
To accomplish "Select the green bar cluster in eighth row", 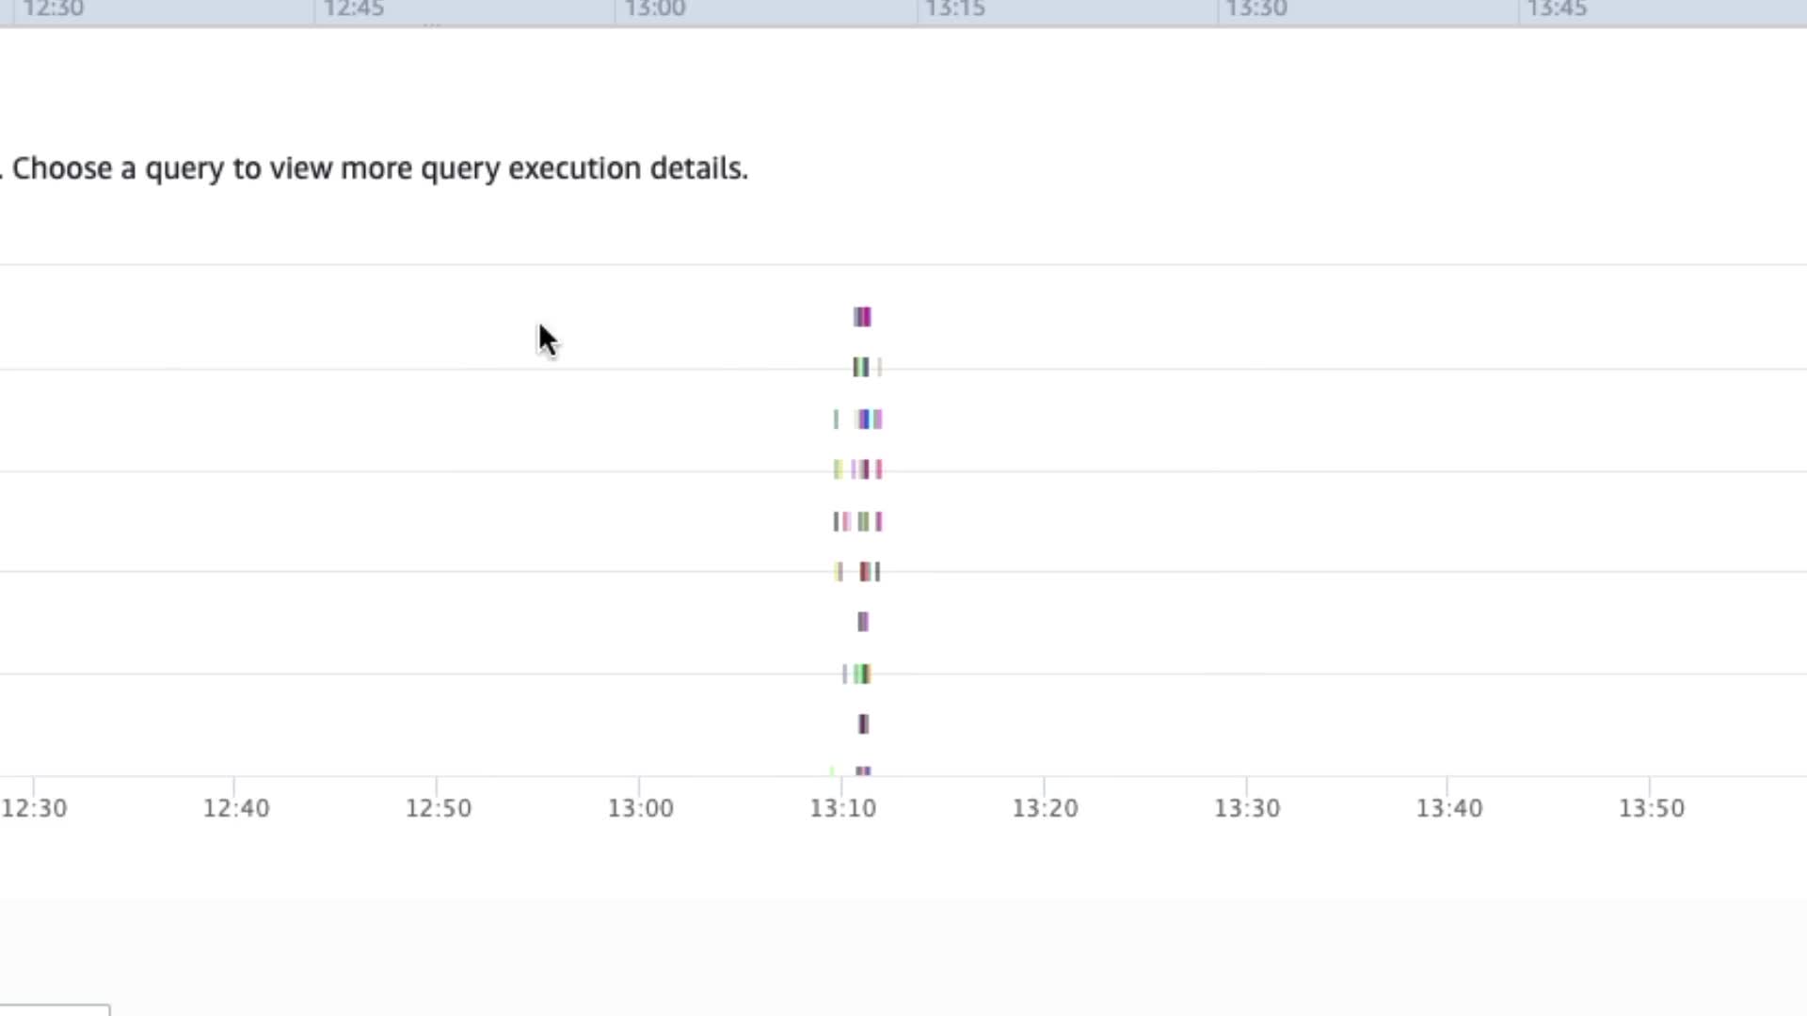I will click(862, 674).
